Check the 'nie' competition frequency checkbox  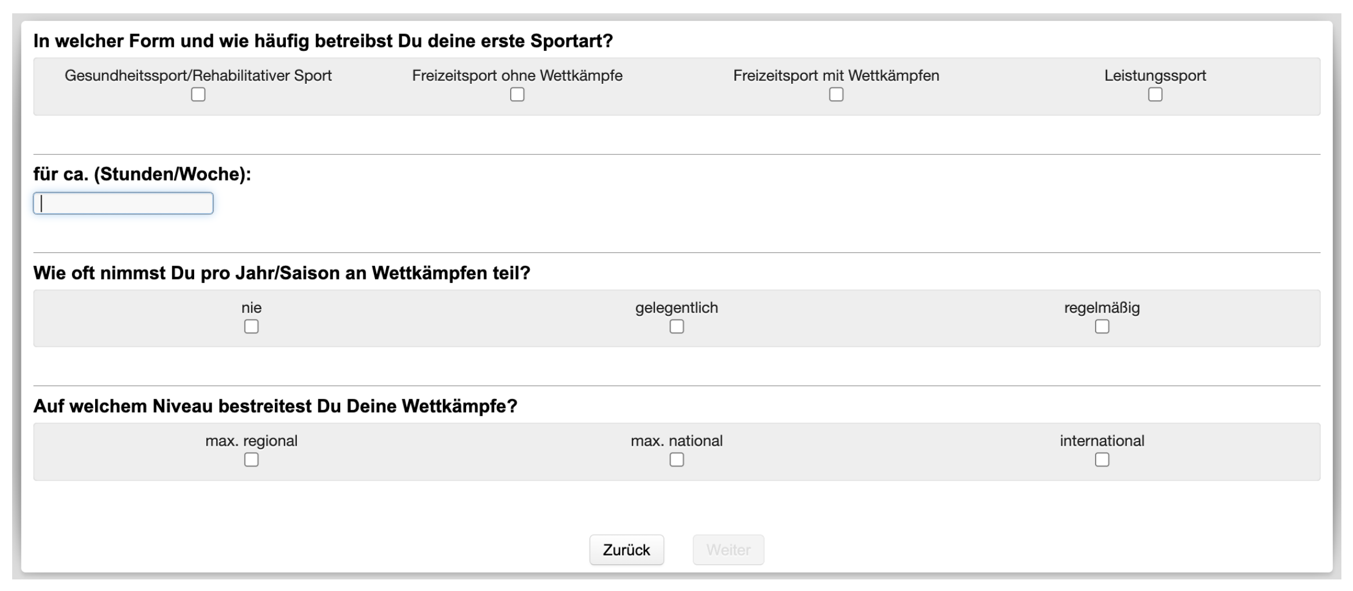[251, 326]
